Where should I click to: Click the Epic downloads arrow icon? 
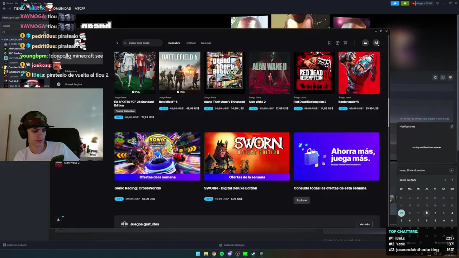pos(58,219)
